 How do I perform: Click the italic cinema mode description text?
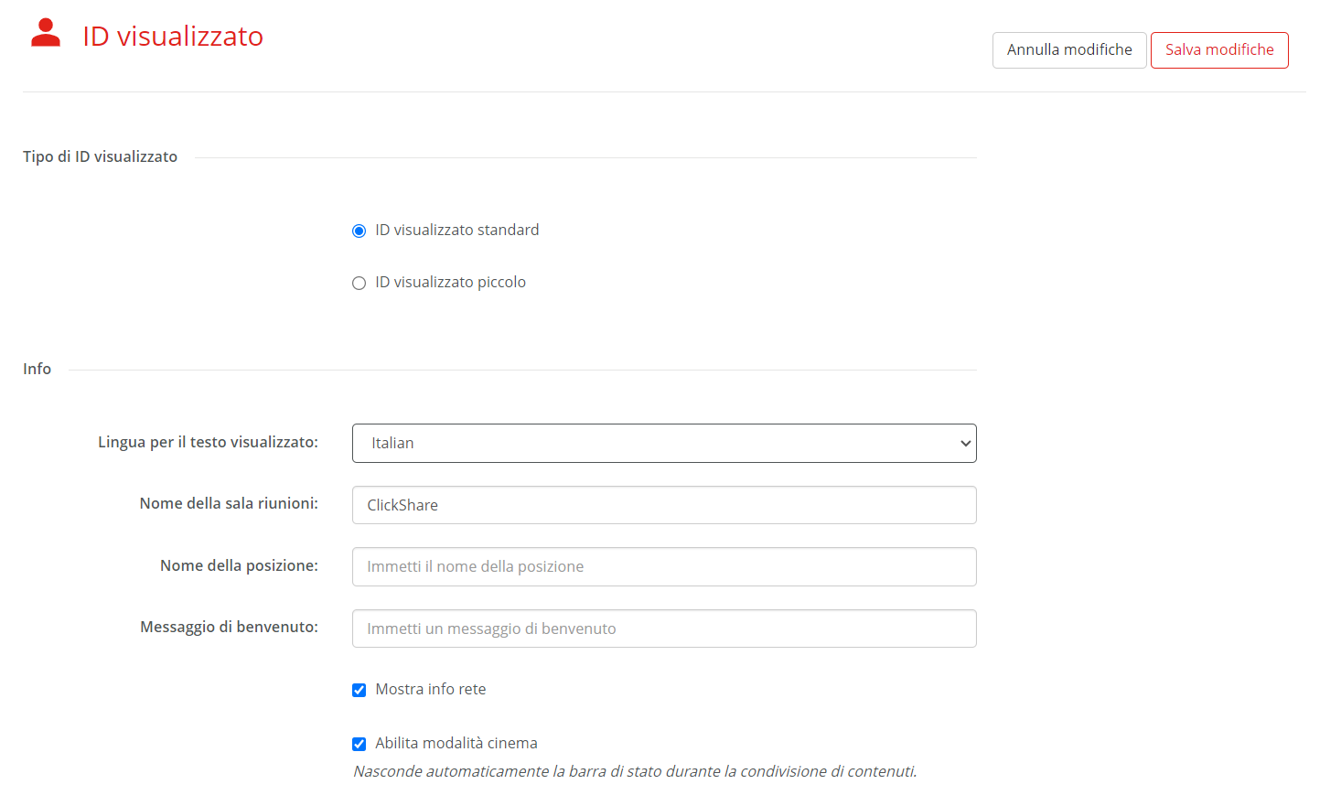635,771
